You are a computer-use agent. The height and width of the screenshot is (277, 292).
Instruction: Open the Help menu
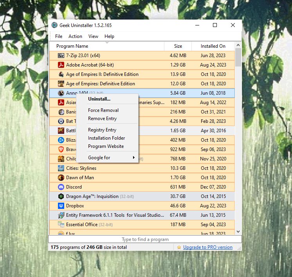click(109, 36)
